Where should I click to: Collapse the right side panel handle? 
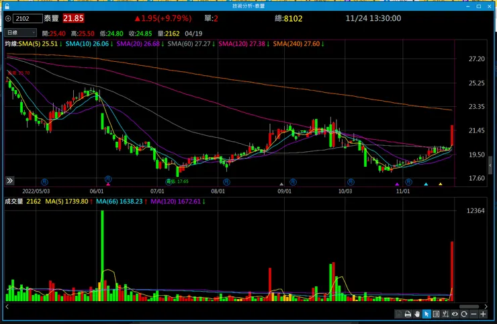(490, 165)
